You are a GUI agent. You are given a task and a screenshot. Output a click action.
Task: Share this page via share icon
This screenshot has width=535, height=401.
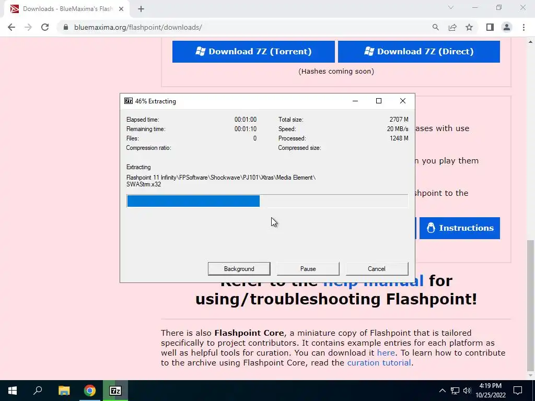452,27
